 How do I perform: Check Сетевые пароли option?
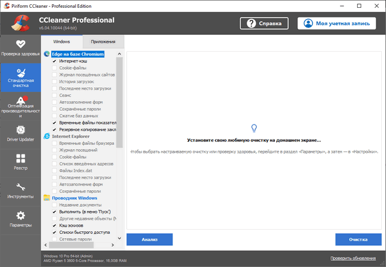[x=54, y=239]
